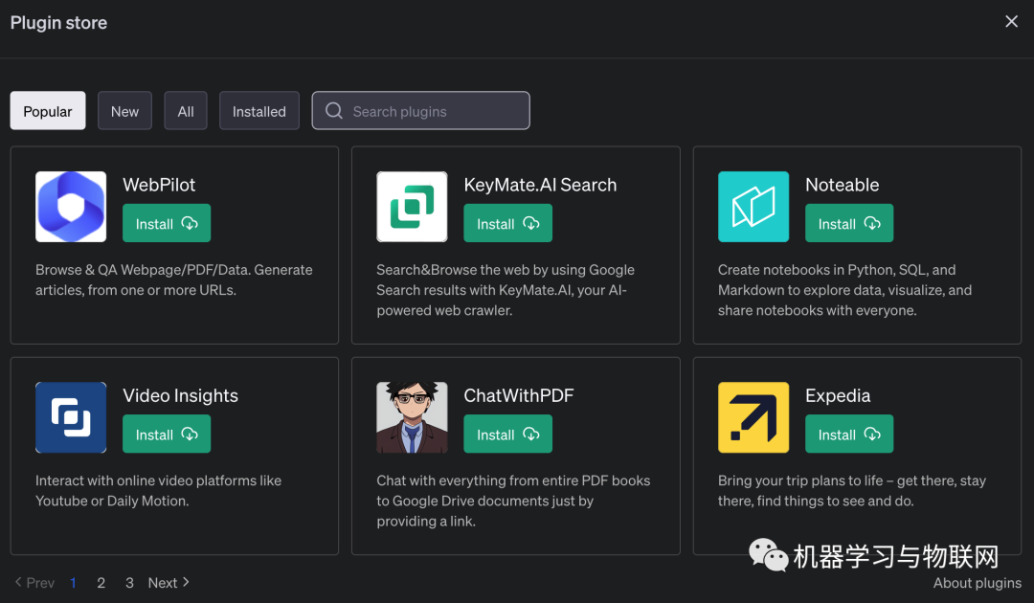Install the Expedia plugin
The height and width of the screenshot is (603, 1034).
coord(849,435)
